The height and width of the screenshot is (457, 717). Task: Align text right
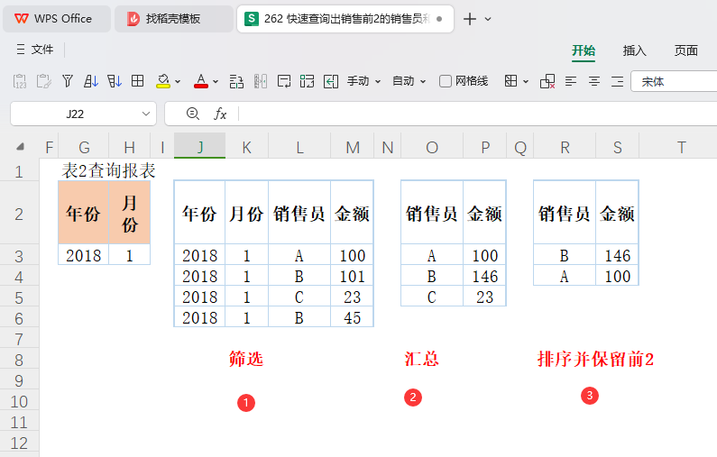617,81
